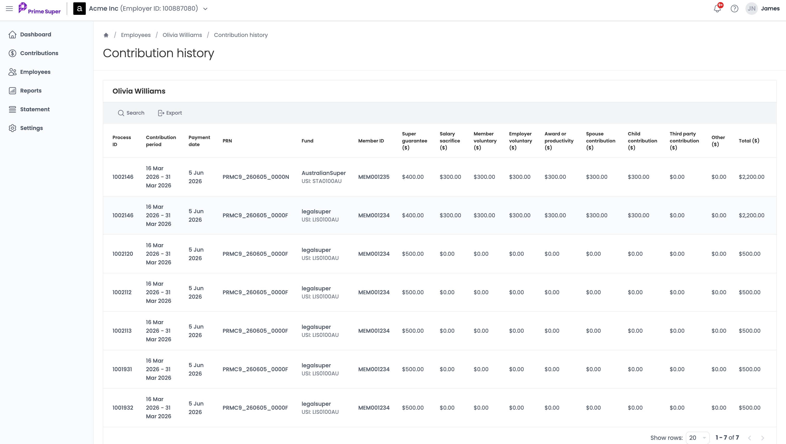The height and width of the screenshot is (444, 786).
Task: Click the Olivia Williams breadcrumb link
Action: (182, 35)
